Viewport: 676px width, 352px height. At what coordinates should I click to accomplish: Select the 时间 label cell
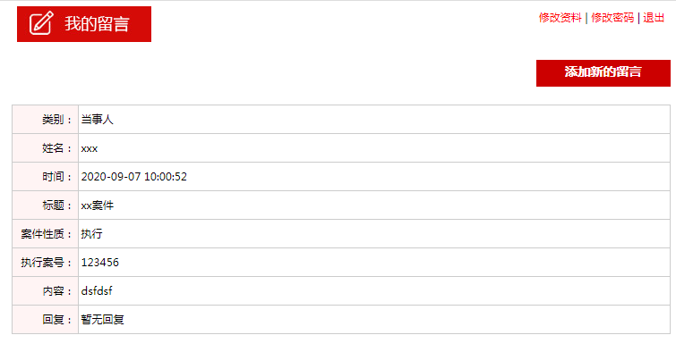coord(46,176)
